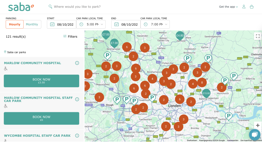The height and width of the screenshot is (142, 262).
Task: Open Marlow Community Hospital title link
Action: pyautogui.click(x=32, y=63)
